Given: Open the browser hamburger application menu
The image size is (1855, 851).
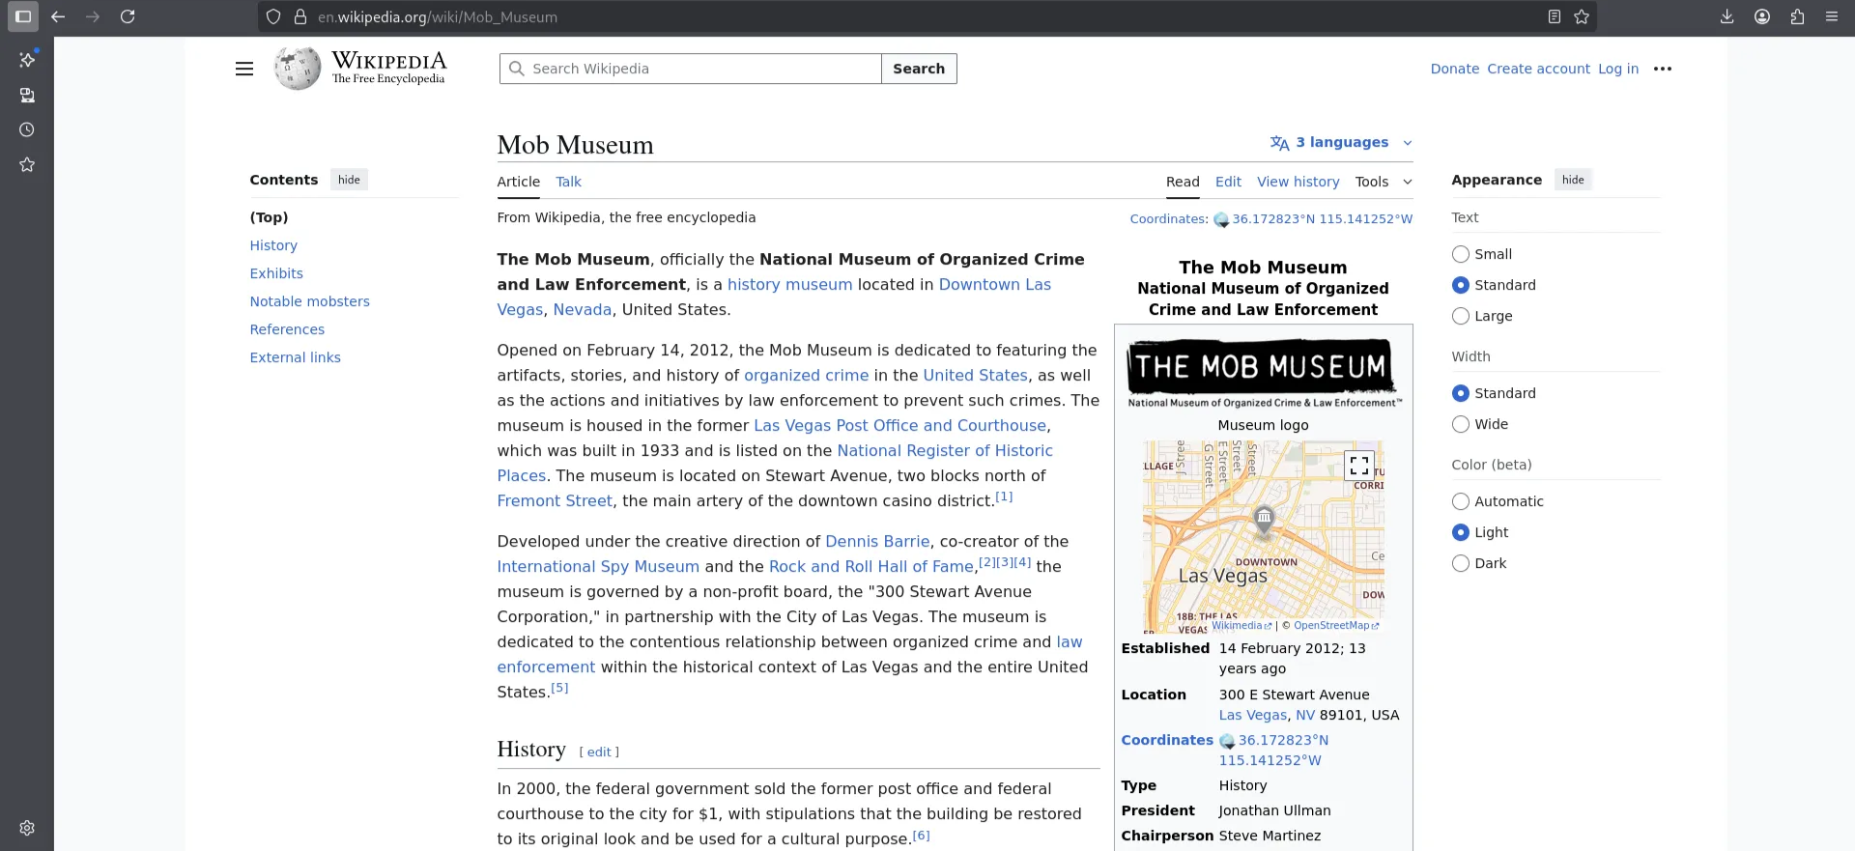Looking at the screenshot, I should 1832,16.
